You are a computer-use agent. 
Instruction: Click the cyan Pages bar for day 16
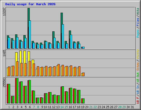[x=71, y=42]
